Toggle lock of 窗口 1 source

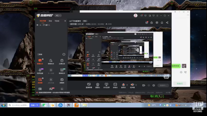41,25
